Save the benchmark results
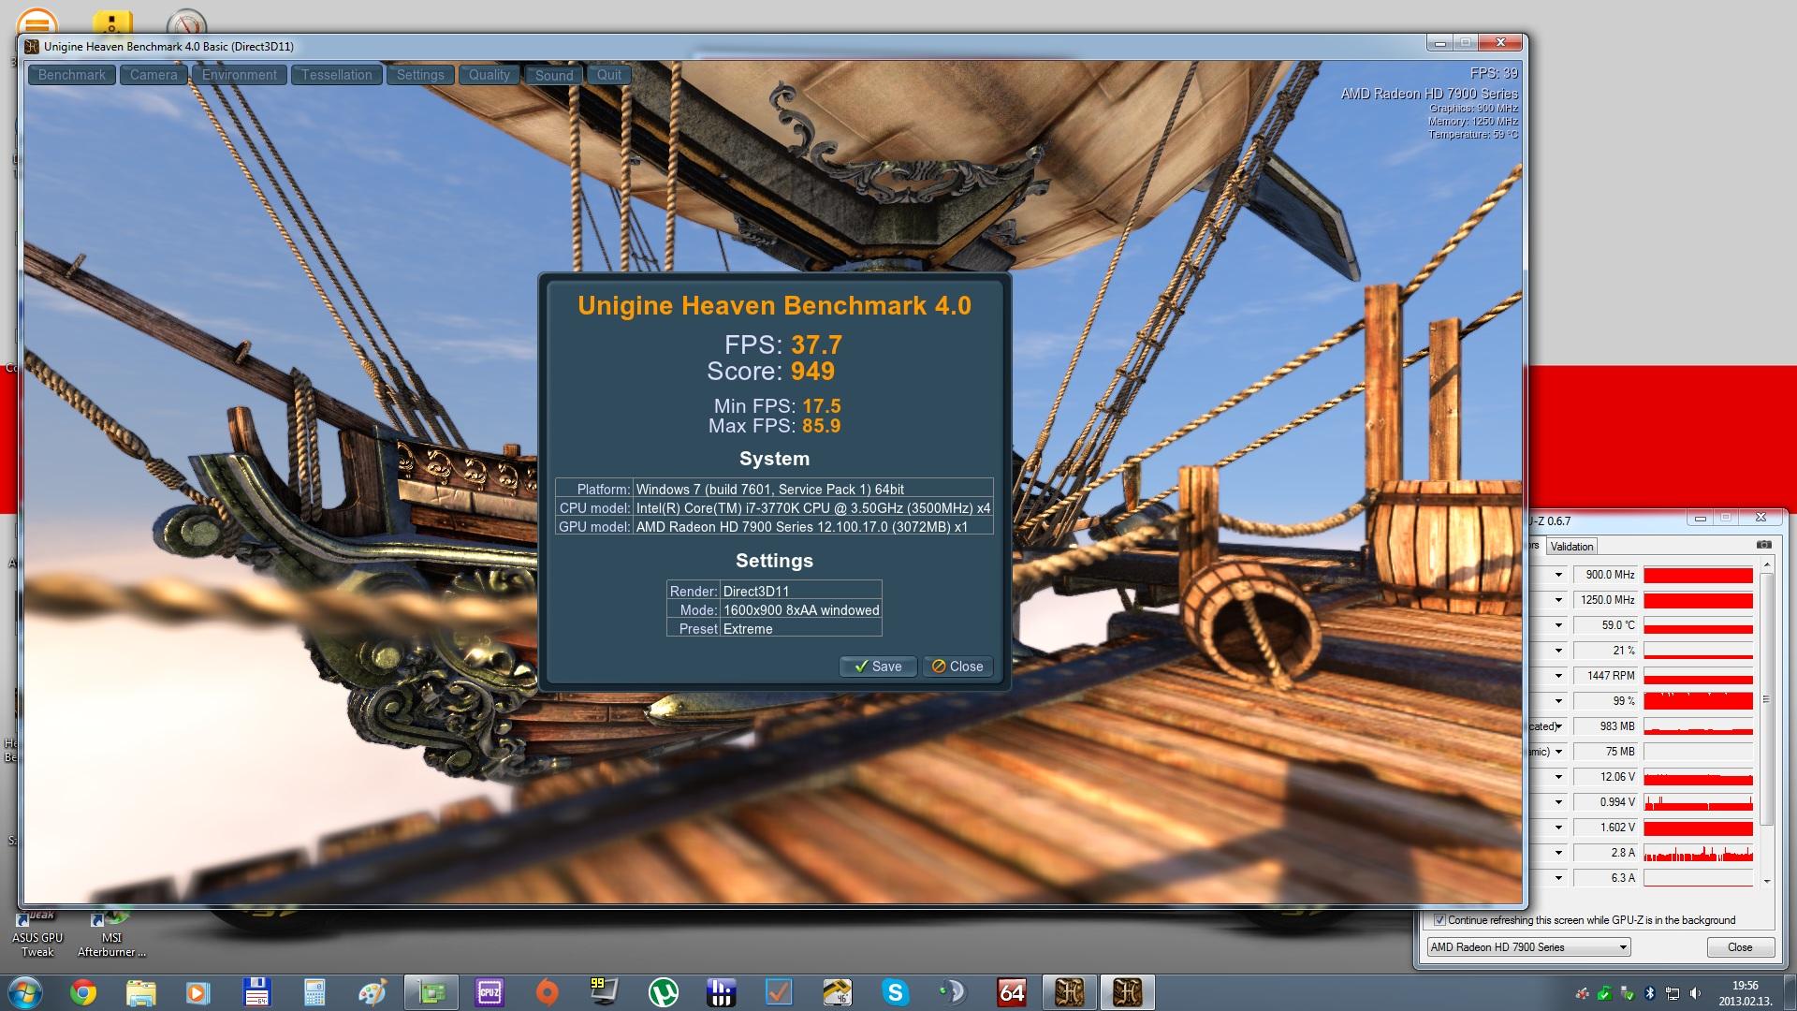Viewport: 1797px width, 1011px height. point(878,667)
